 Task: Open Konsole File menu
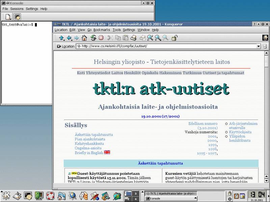pyautogui.click(x=5, y=9)
